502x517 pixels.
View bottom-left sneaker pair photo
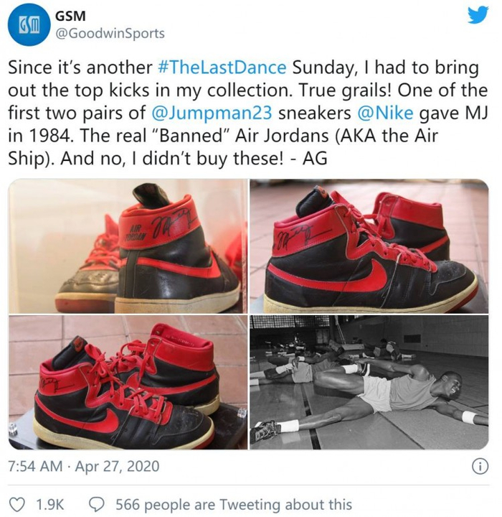(127, 381)
